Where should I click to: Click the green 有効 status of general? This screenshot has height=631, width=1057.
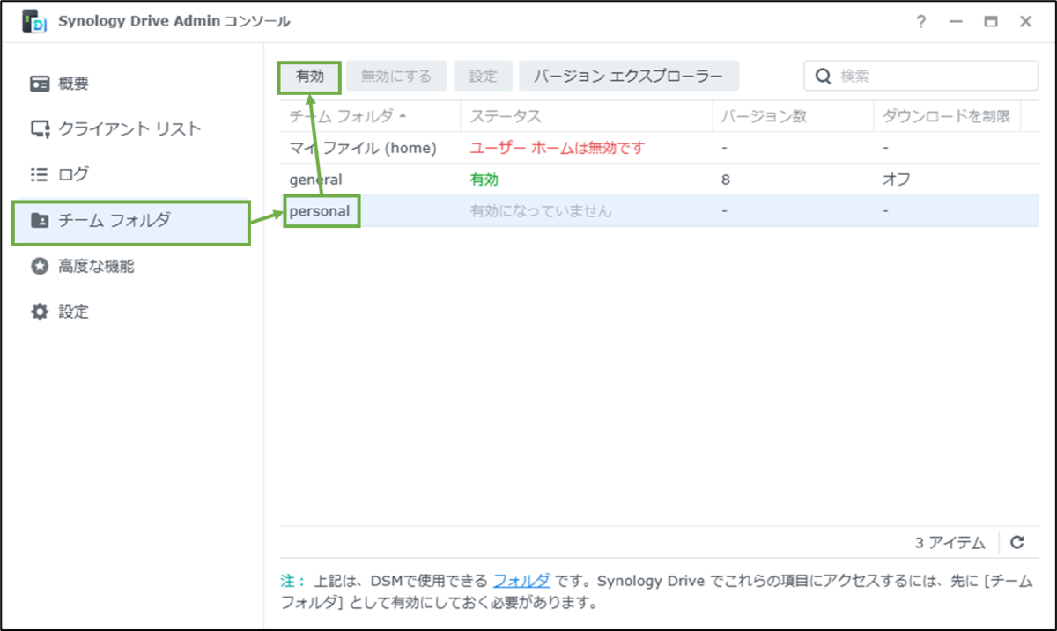[x=484, y=180]
